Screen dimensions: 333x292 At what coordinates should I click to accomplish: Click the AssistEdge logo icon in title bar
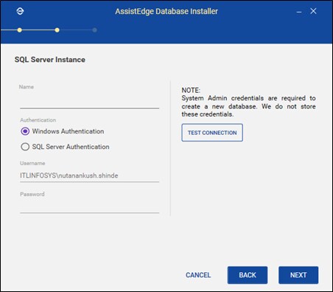[x=20, y=11]
